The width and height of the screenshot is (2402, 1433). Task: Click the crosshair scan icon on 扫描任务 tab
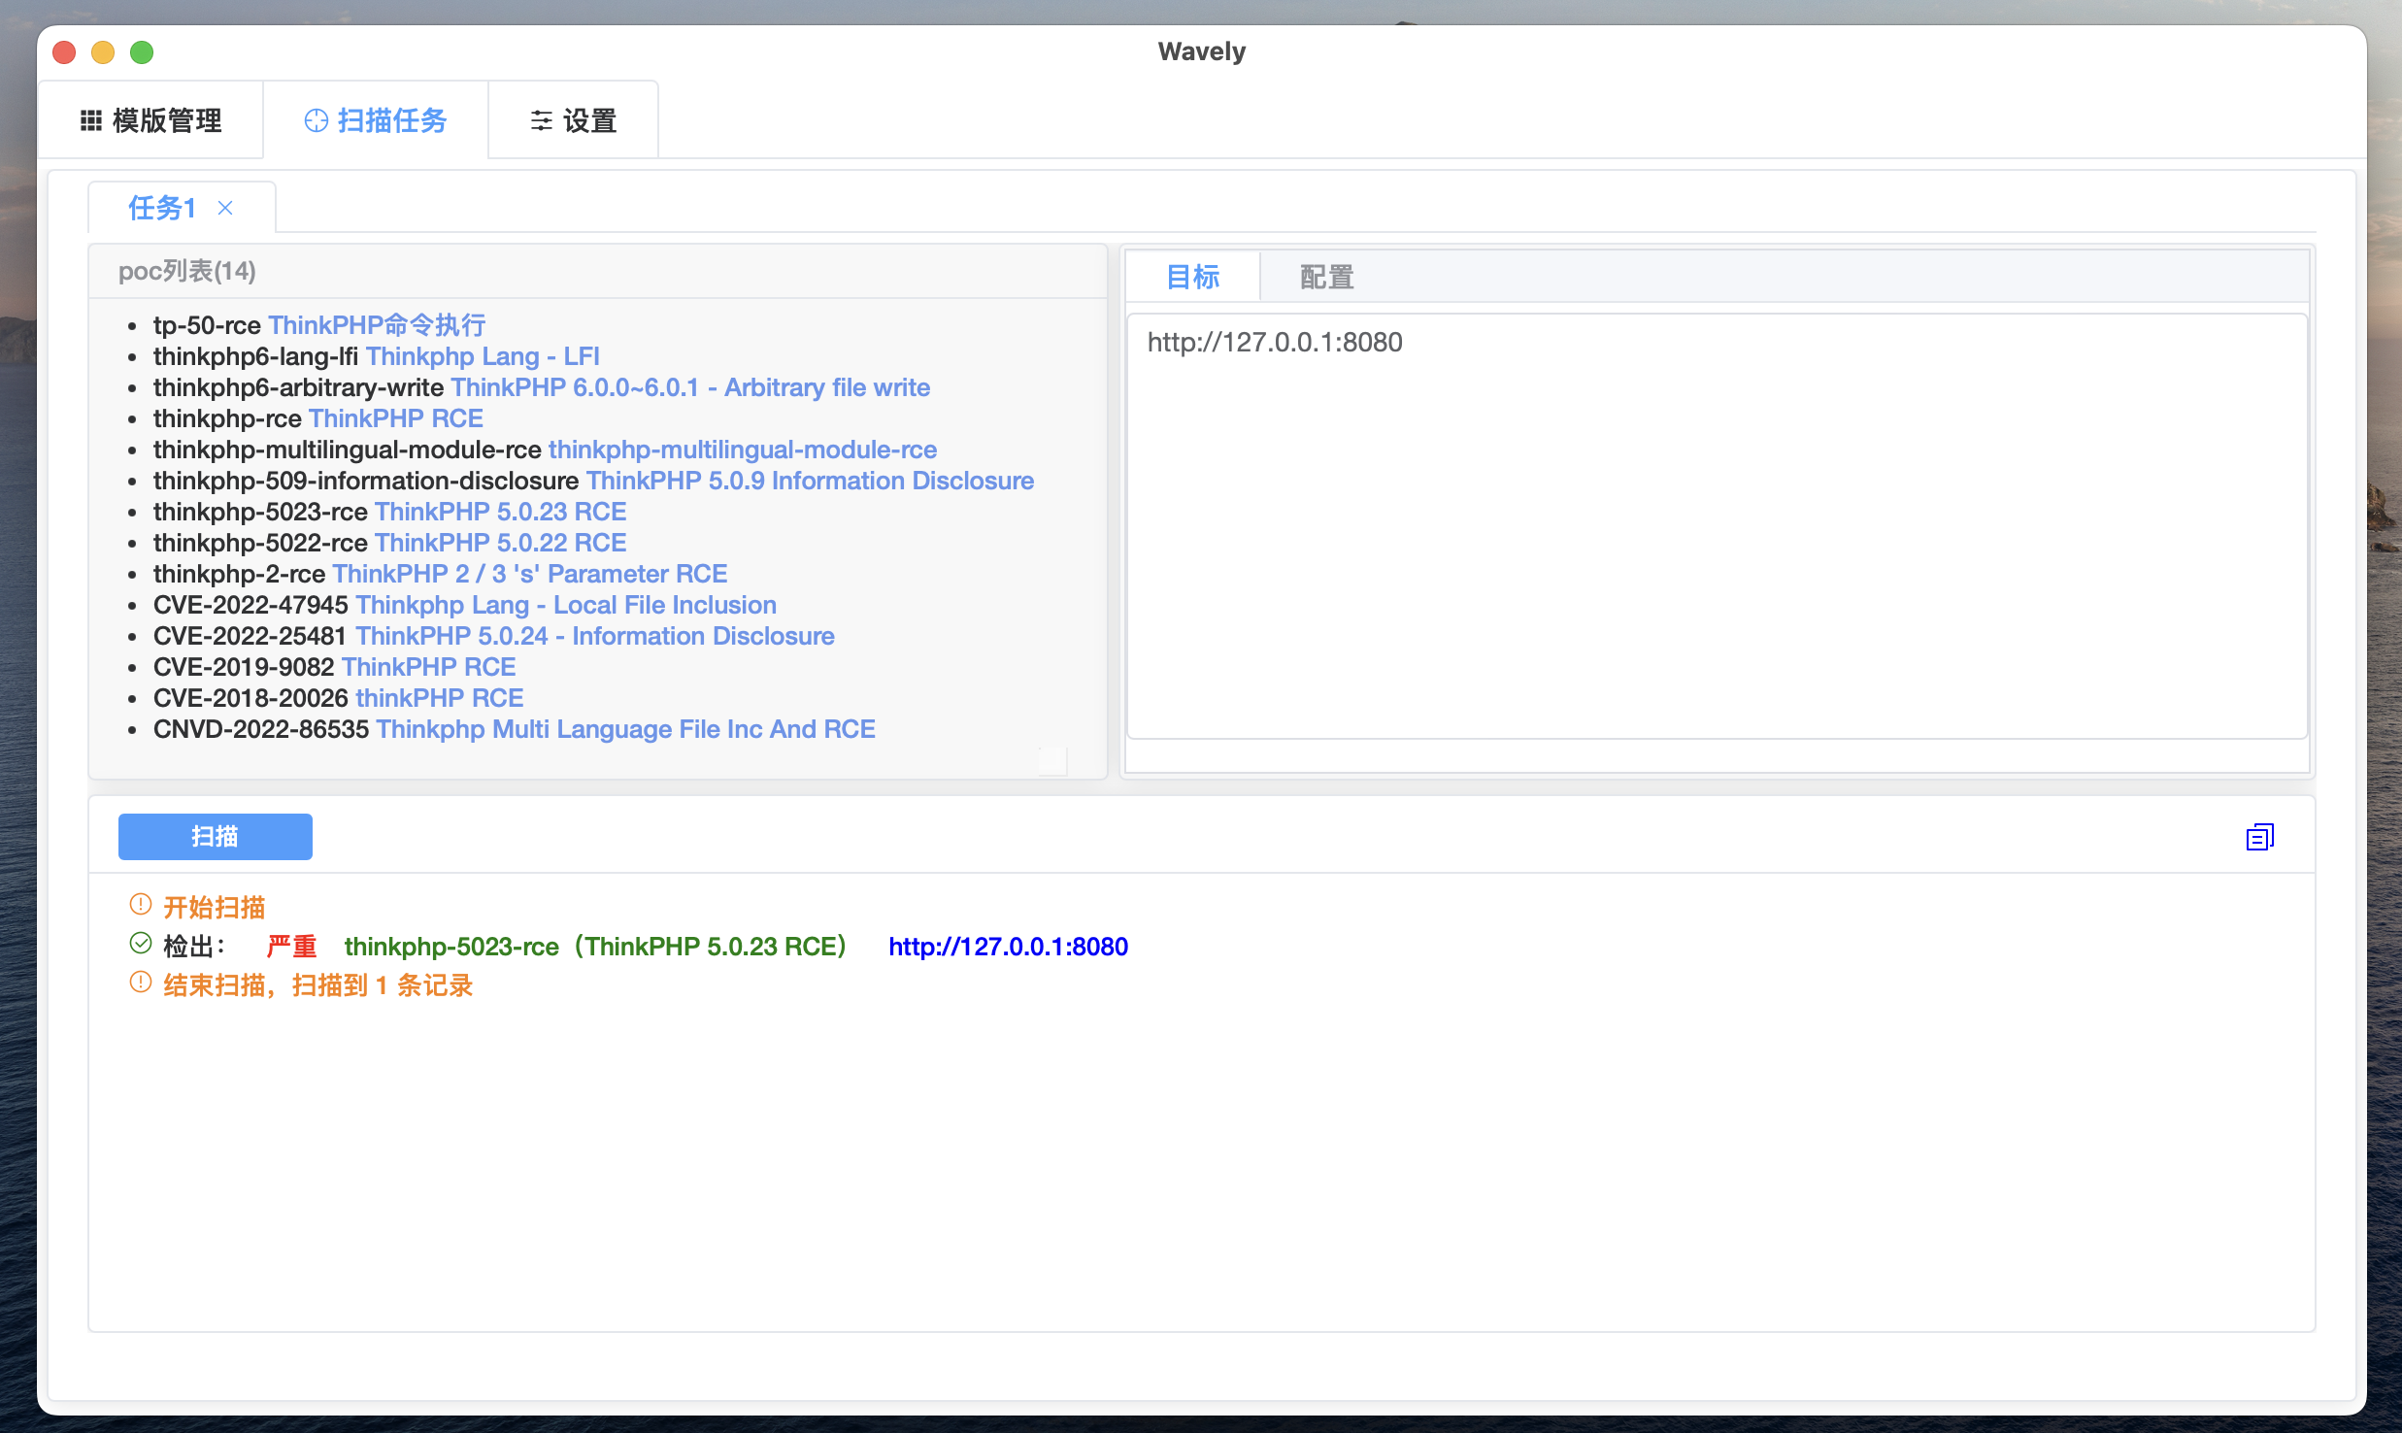(315, 119)
